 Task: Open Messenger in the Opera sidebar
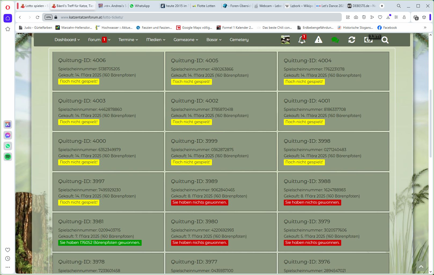pyautogui.click(x=8, y=135)
